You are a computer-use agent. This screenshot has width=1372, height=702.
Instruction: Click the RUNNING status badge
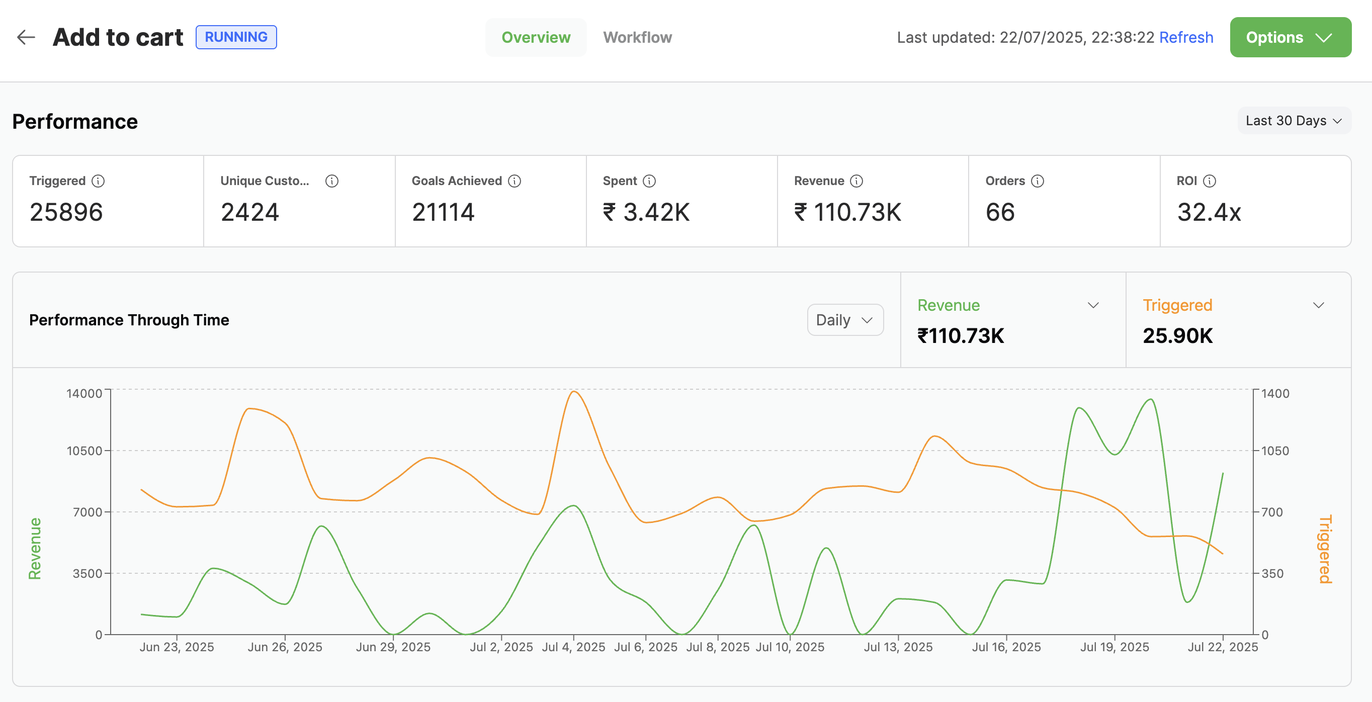236,37
